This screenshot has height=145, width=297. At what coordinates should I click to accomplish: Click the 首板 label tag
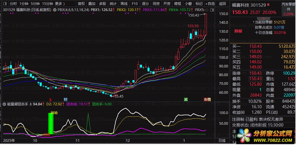pyautogui.click(x=238, y=31)
